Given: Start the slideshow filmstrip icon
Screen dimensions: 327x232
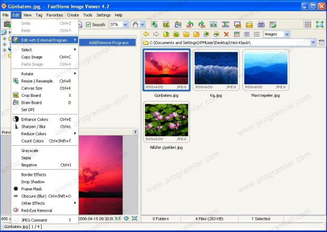Looking at the screenshot, I should [x=225, y=24].
